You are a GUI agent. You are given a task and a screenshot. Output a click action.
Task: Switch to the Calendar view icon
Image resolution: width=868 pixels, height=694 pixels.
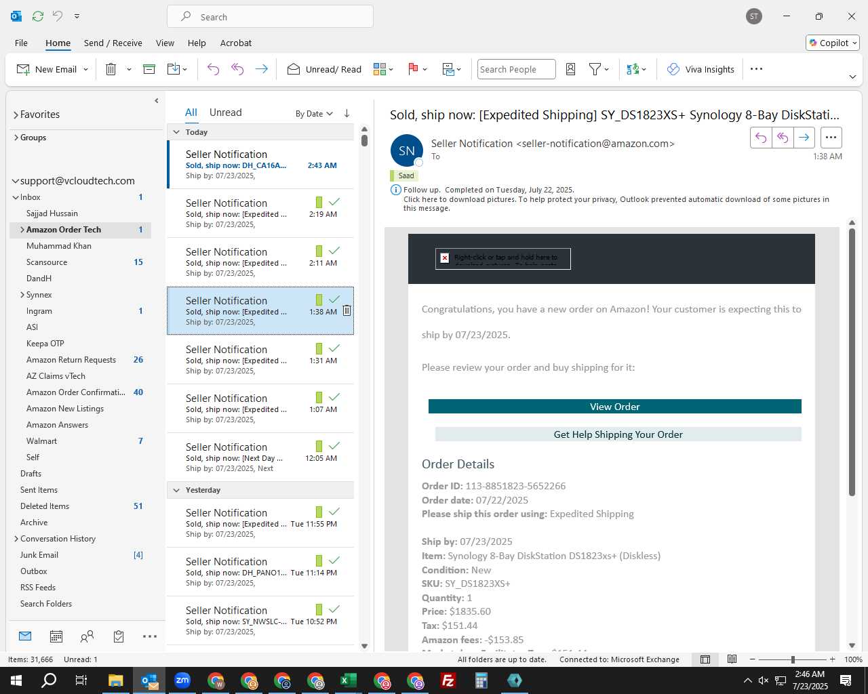[56, 636]
